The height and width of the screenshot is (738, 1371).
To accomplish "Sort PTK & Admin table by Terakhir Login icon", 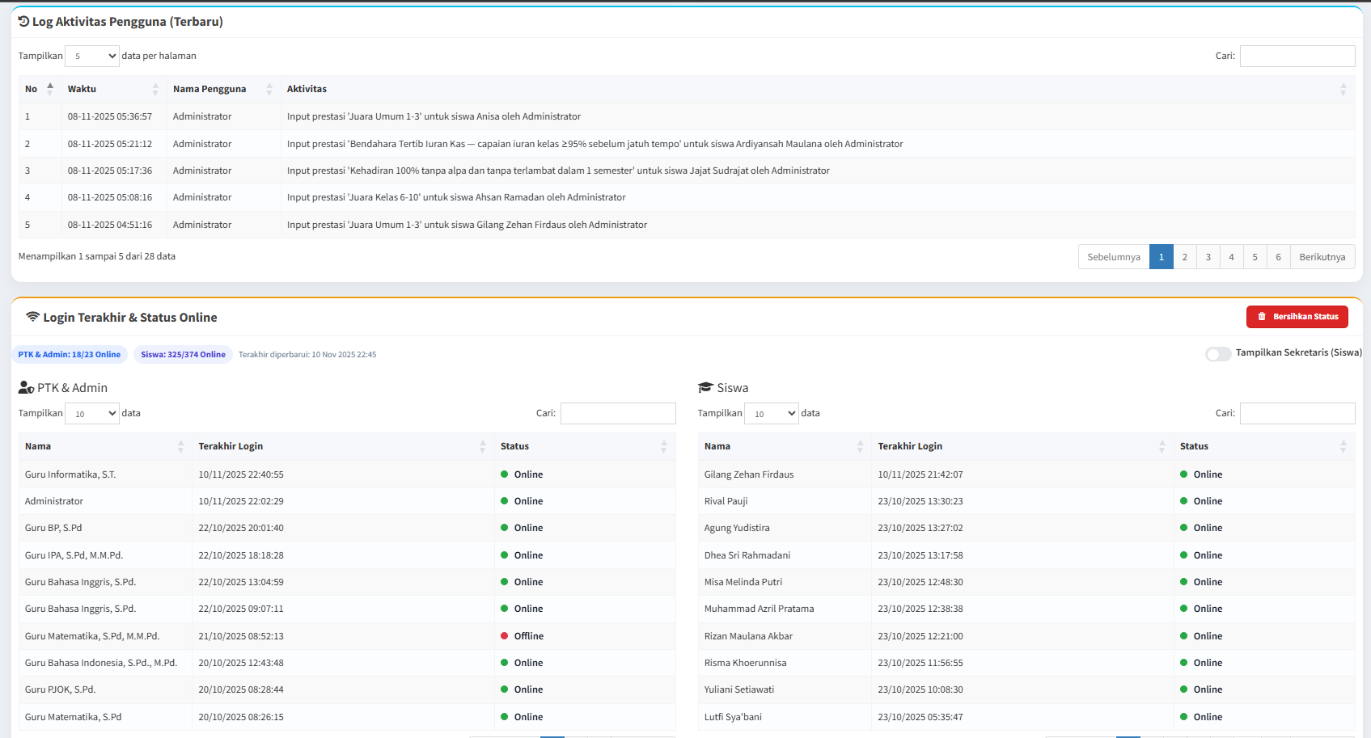I will [482, 446].
